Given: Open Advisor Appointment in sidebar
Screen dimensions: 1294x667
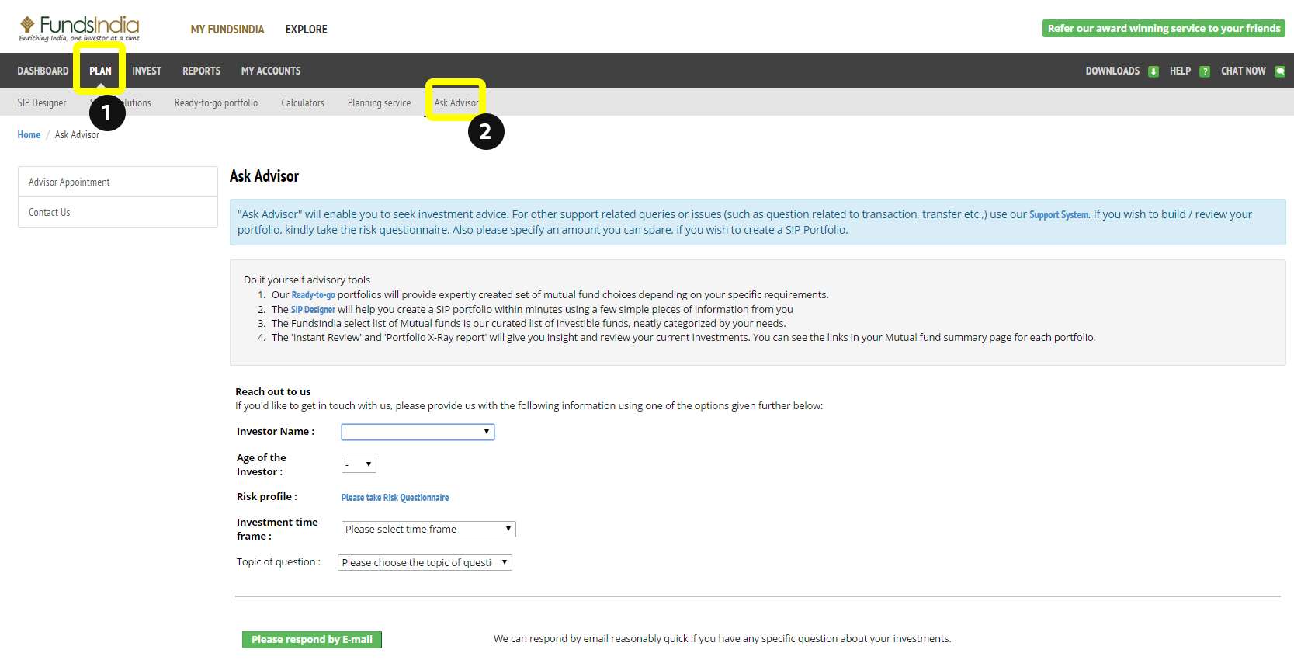Looking at the screenshot, I should [118, 182].
